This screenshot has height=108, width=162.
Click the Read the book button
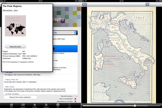click(15, 47)
